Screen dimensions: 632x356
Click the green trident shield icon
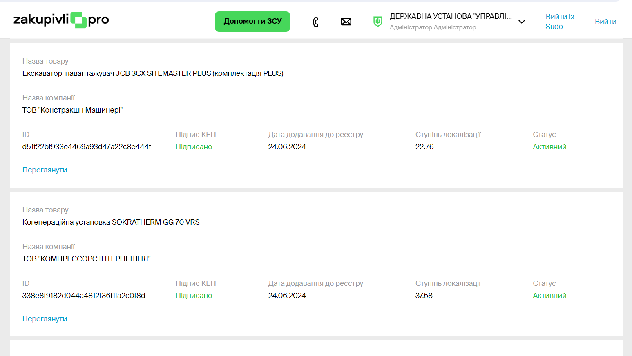tap(378, 22)
